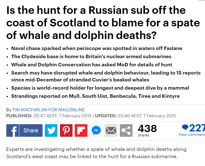205x166 pixels.
Task: Click bullet about periscope spotted off Faslane
Action: click(x=97, y=48)
